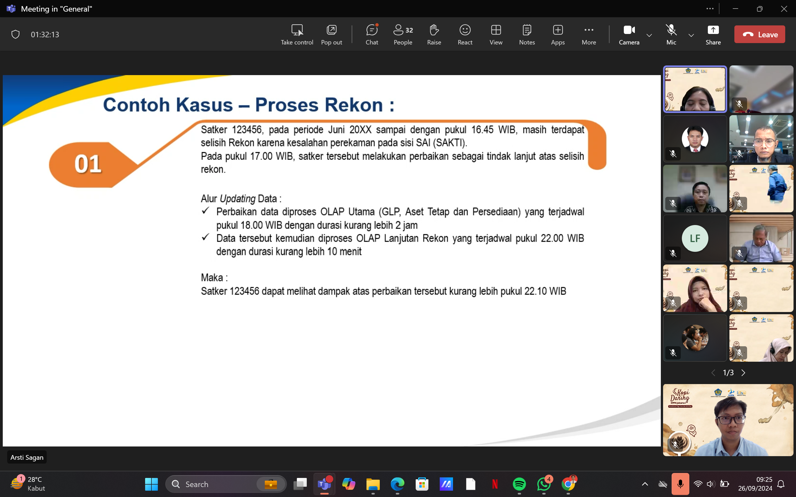Screen dimensions: 796x497
Task: Expand the Mic options dropdown arrow
Action: [x=691, y=35]
